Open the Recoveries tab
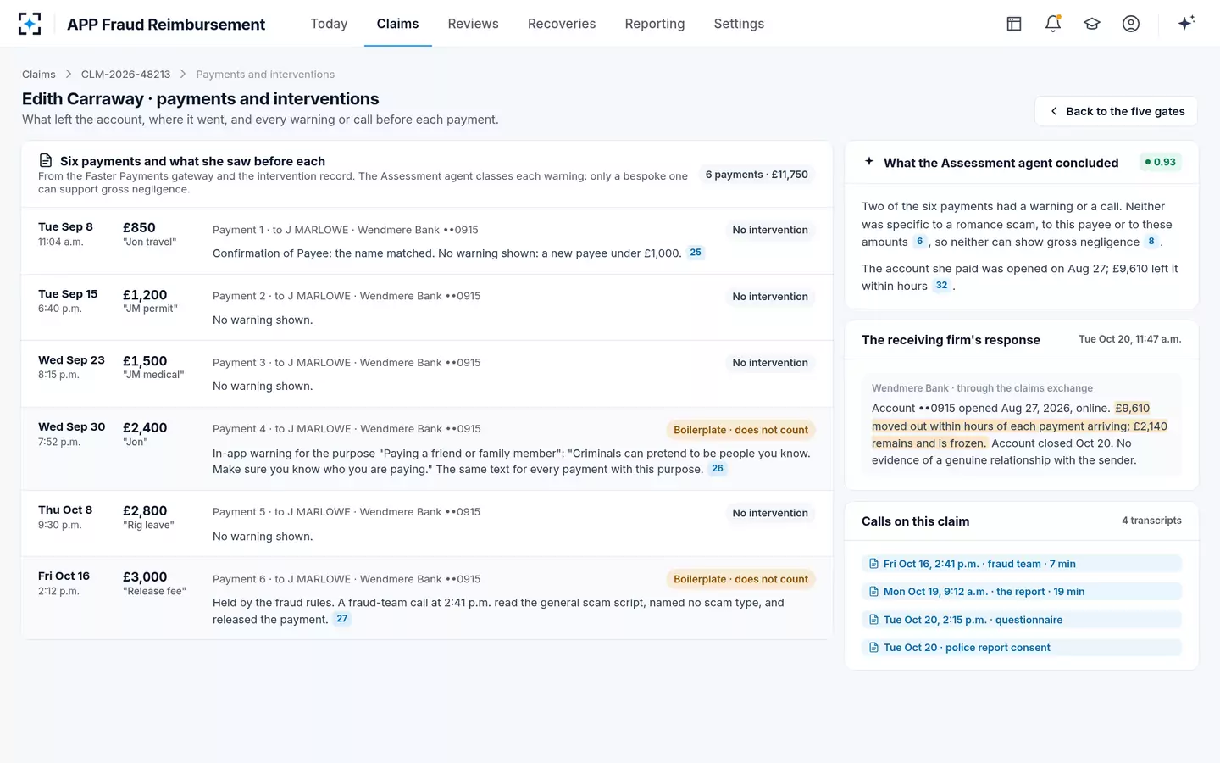1220x763 pixels. pos(562,24)
